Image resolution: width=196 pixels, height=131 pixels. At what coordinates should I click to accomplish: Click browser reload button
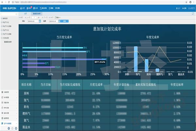[x=9, y=2]
